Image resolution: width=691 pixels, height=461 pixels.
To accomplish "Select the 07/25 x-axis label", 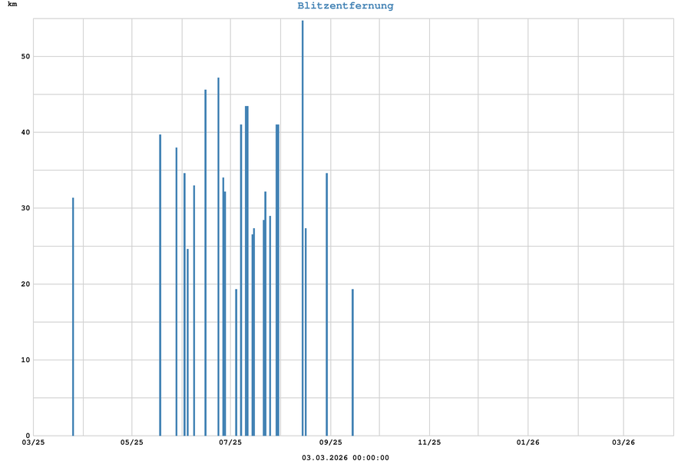I will (230, 443).
